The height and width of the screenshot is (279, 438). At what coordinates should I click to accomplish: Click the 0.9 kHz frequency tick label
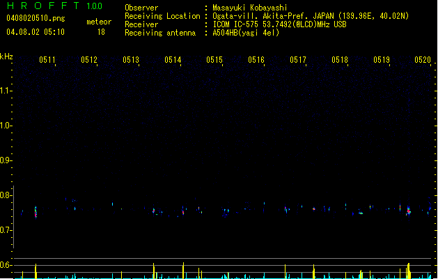tap(6, 160)
